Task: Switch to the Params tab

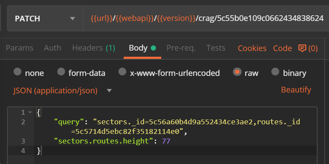Action: [20, 48]
